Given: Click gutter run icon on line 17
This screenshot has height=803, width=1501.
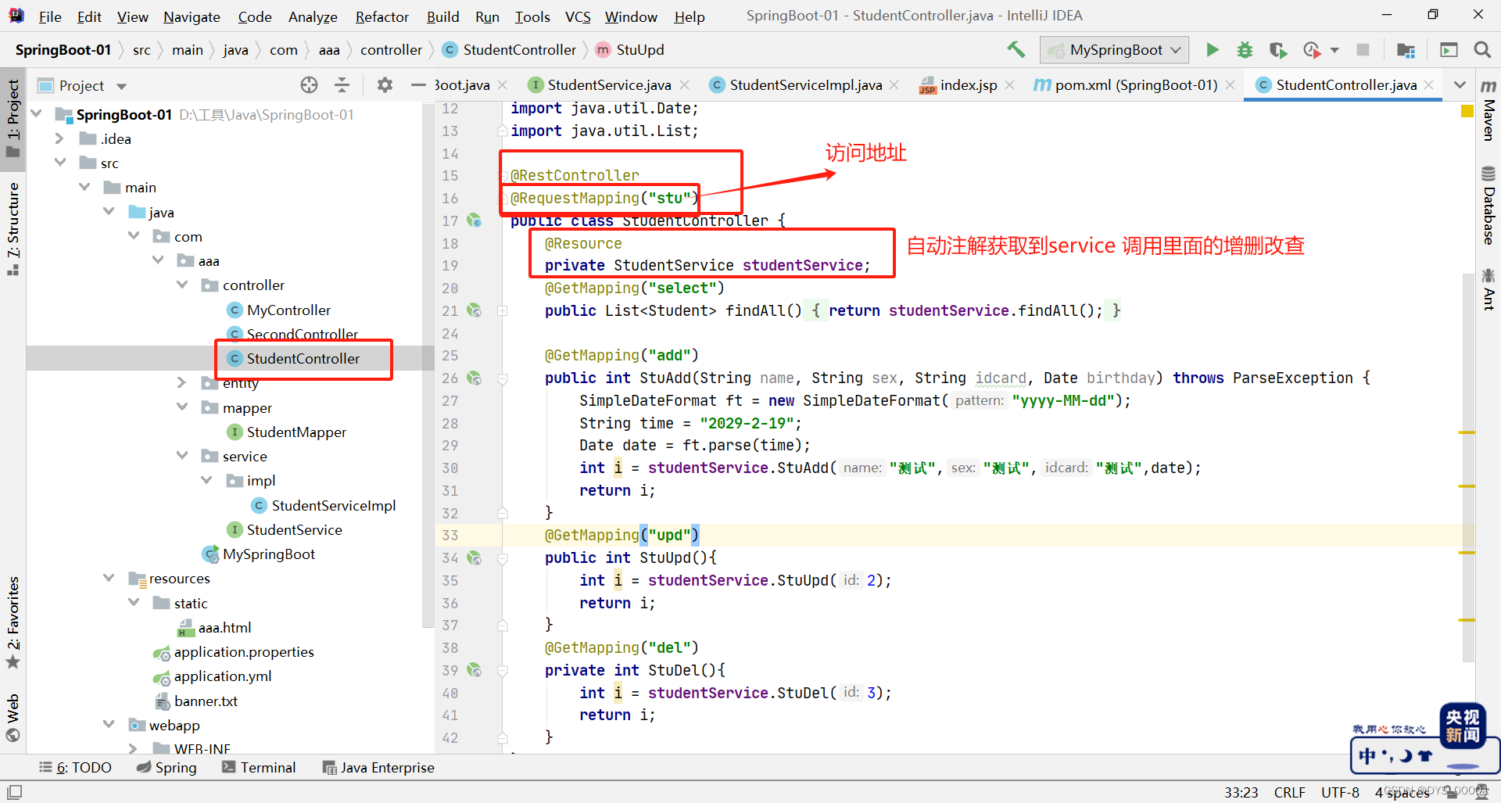Looking at the screenshot, I should coord(475,220).
